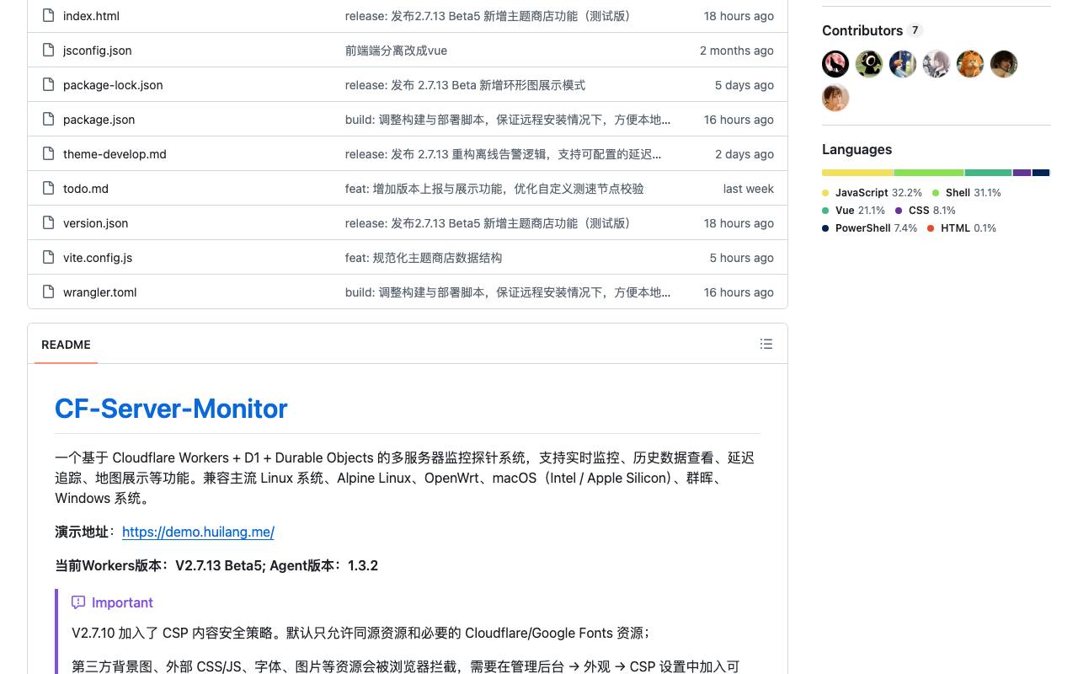Filter by PowerShell 7.4% language
The width and height of the screenshot is (1078, 674).
(x=870, y=228)
